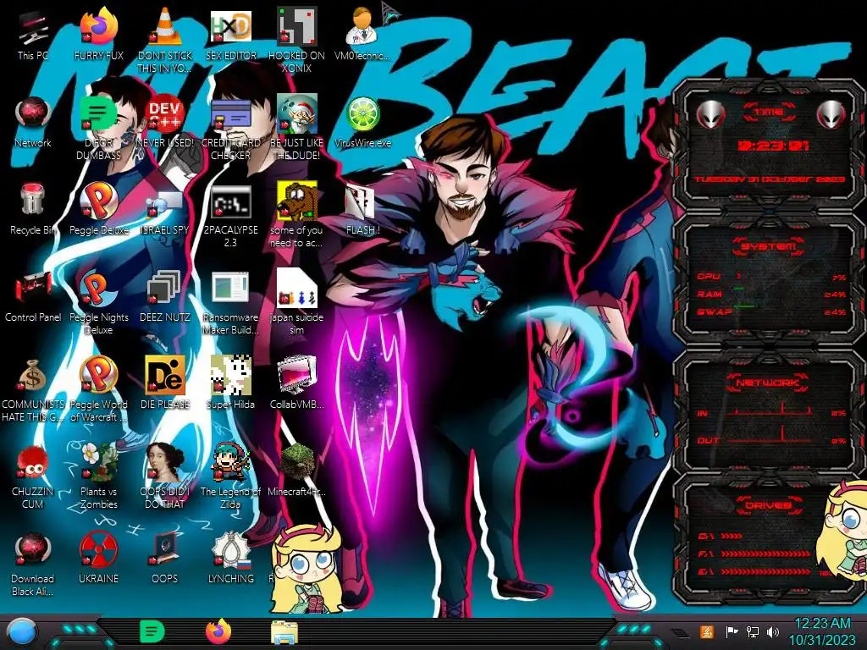Click the CPU 7% reading

[839, 278]
